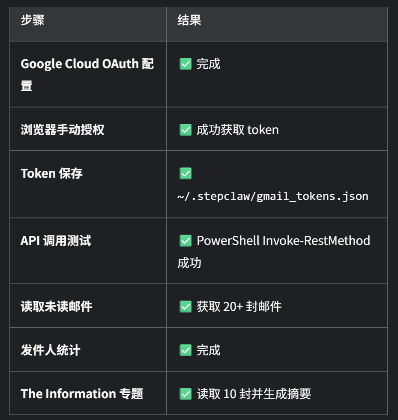Click the Token 保存 step label

click(51, 173)
